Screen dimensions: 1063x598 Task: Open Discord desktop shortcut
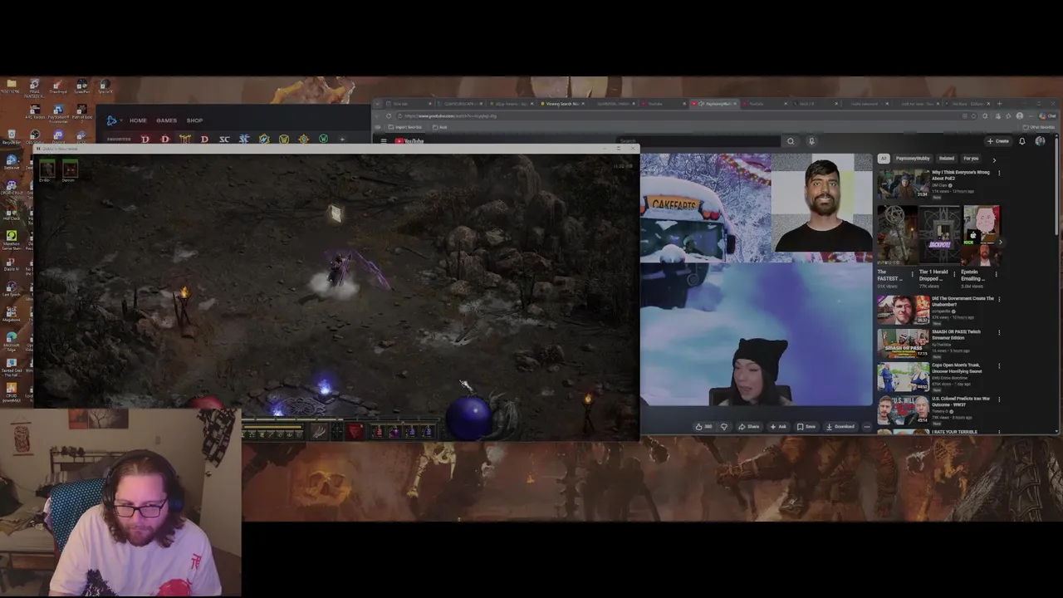pyautogui.click(x=59, y=136)
